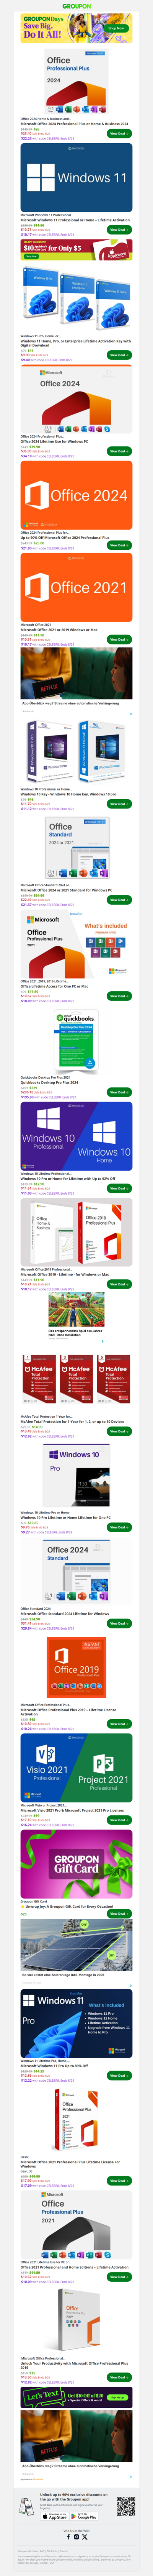View Deal for QuickBooks Desktop Pro Plus
Screen dimensions: 153x2576
point(118,1092)
